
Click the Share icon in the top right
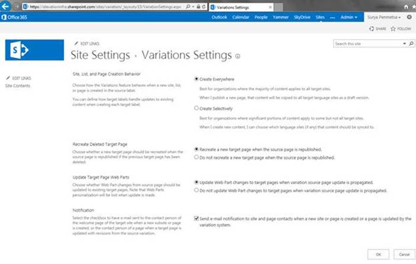click(372, 28)
